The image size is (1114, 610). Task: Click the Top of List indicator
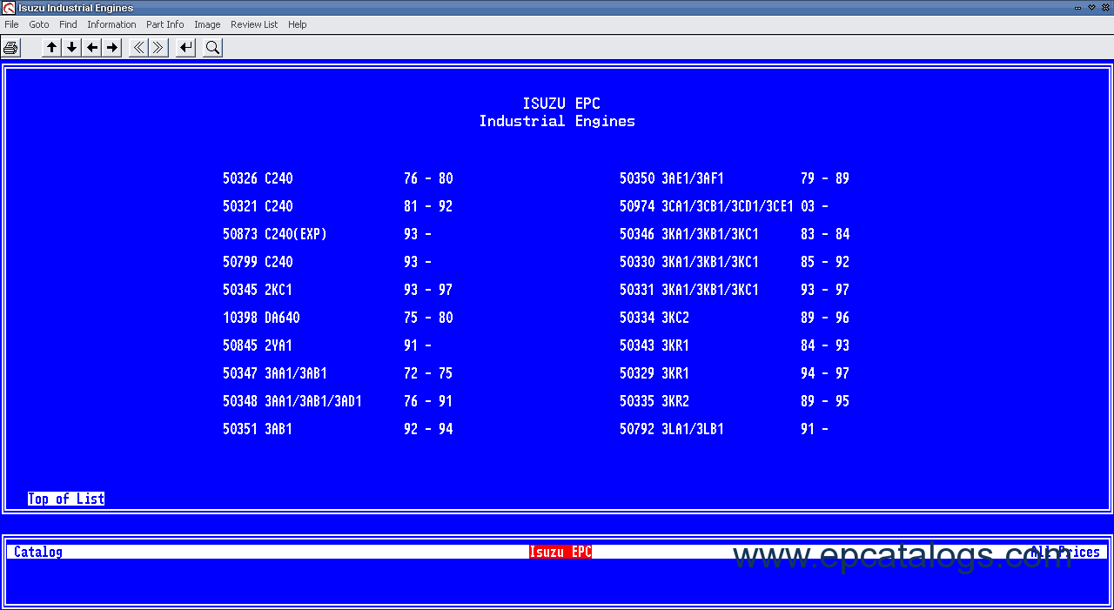66,499
